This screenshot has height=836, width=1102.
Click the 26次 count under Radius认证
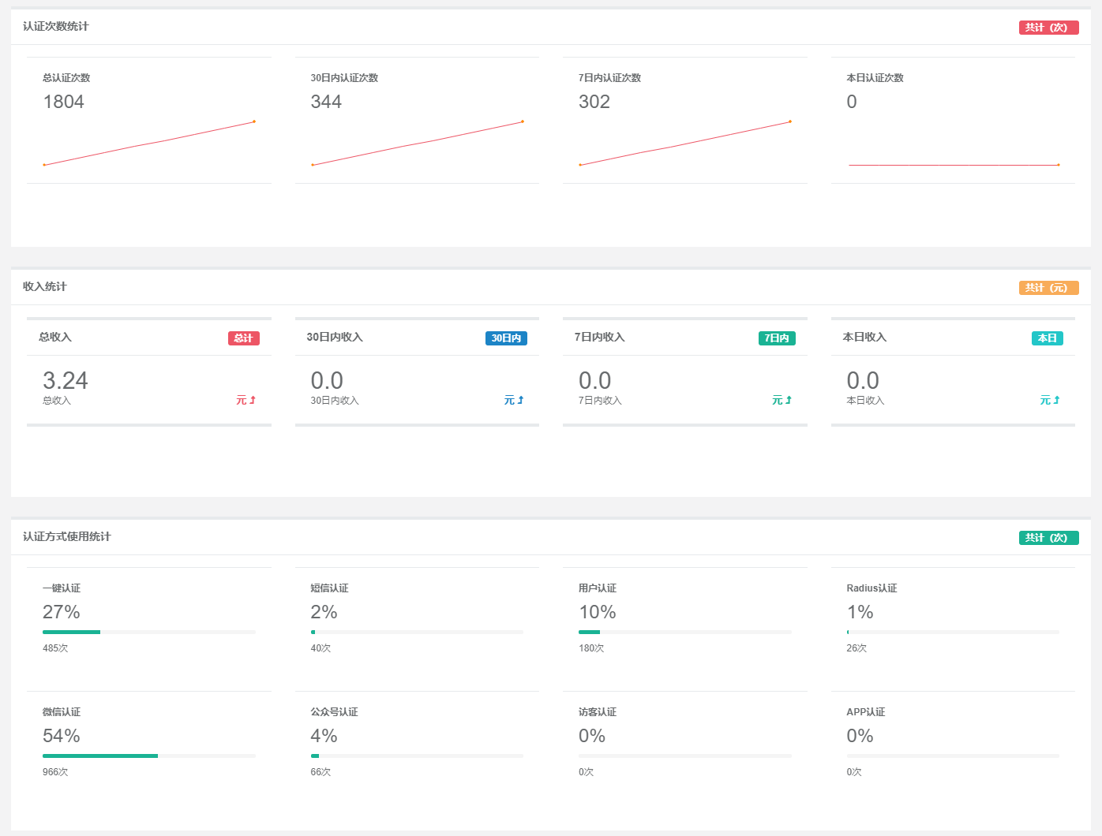coord(856,648)
